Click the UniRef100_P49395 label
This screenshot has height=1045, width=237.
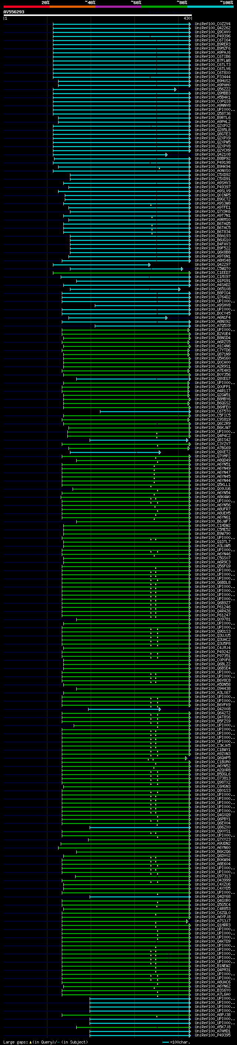tap(212, 1035)
